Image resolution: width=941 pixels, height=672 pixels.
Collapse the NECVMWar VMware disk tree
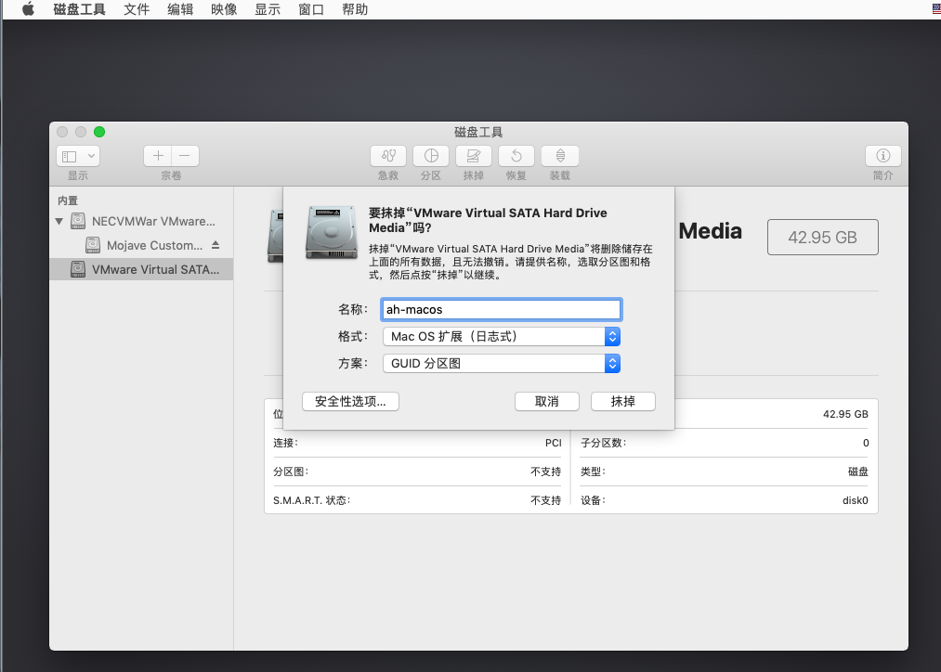[x=59, y=222]
